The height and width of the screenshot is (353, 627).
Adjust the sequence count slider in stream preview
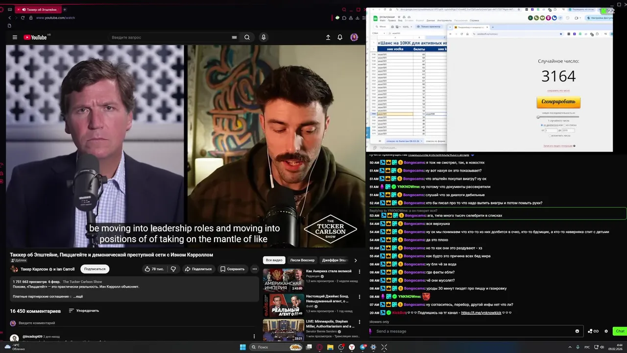click(x=558, y=117)
